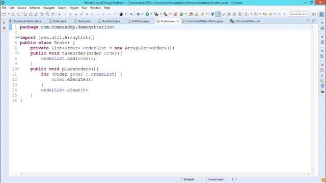Click the Next Annotation icon
326x183 pixels.
(247, 14)
